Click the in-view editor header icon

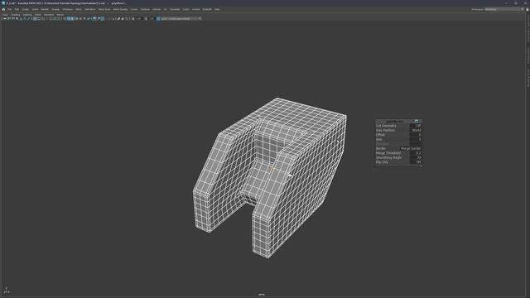(417, 121)
